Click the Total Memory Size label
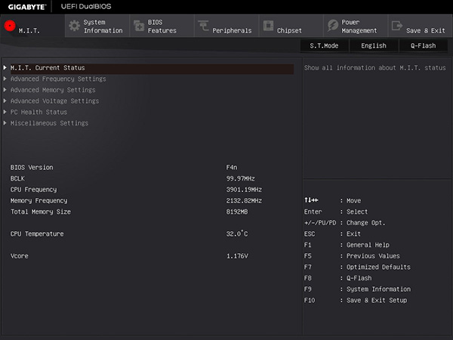This screenshot has width=453, height=340. coord(41,212)
